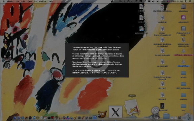Select the OpenCDTree desktop icon

pos(183,63)
